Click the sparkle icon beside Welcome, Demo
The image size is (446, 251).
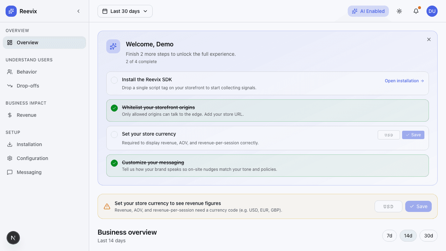click(x=113, y=46)
